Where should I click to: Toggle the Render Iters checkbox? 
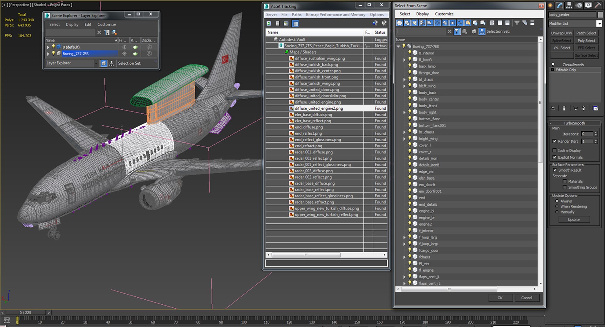(x=555, y=141)
